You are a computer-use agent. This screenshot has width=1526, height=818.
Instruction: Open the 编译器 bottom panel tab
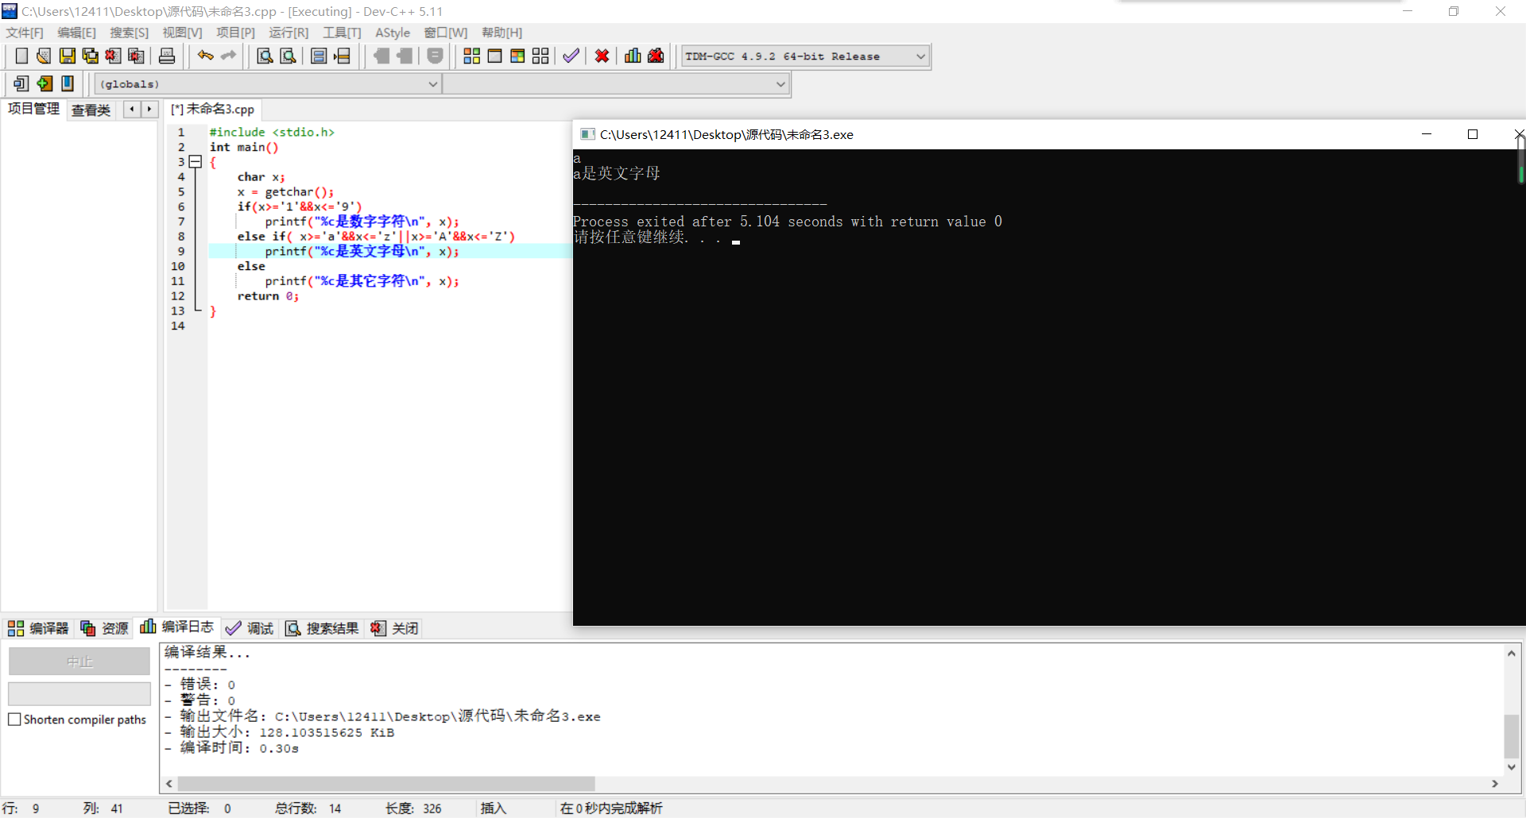pos(38,628)
